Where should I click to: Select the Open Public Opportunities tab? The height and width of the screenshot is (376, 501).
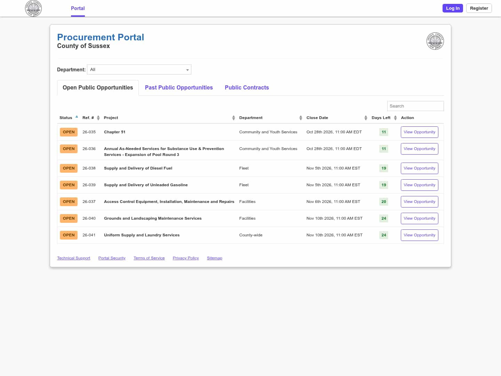[98, 88]
